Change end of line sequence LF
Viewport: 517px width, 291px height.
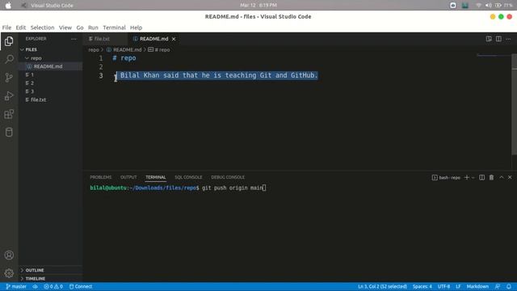pos(458,286)
